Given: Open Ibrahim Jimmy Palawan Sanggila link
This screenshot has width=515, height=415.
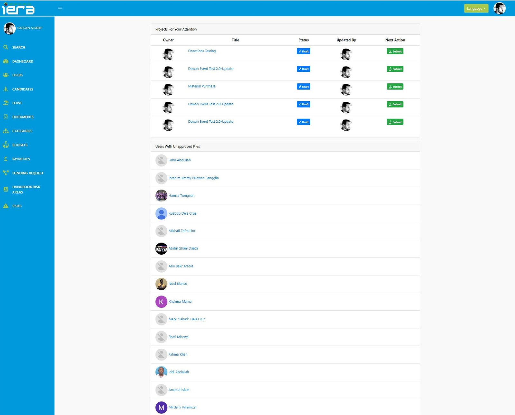Looking at the screenshot, I should coord(193,178).
